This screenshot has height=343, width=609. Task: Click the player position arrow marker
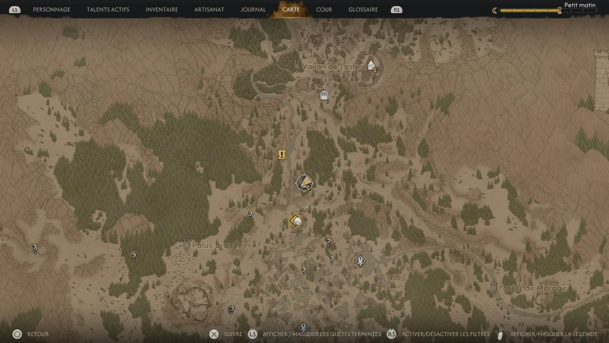[x=304, y=183]
